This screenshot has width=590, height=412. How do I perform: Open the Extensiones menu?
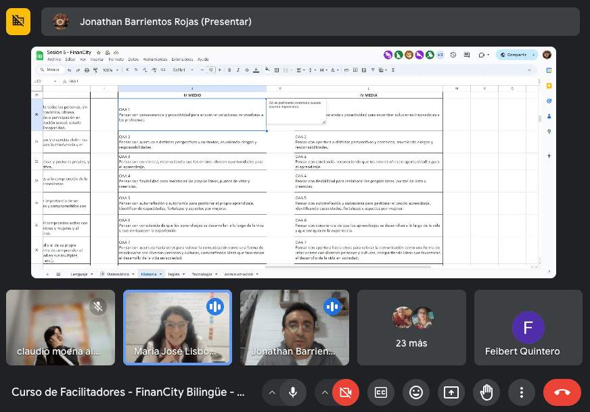point(182,59)
